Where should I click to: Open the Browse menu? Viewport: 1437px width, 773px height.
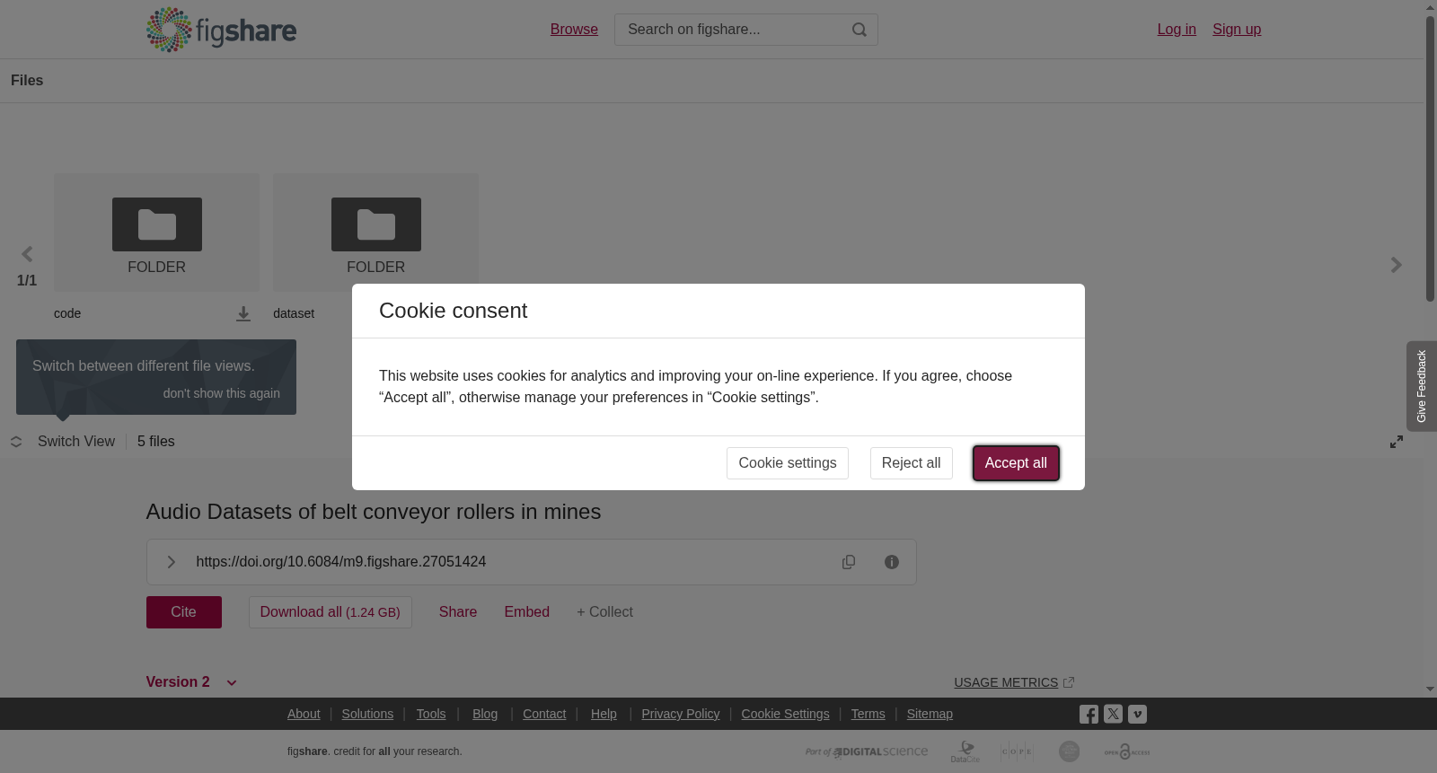574,30
